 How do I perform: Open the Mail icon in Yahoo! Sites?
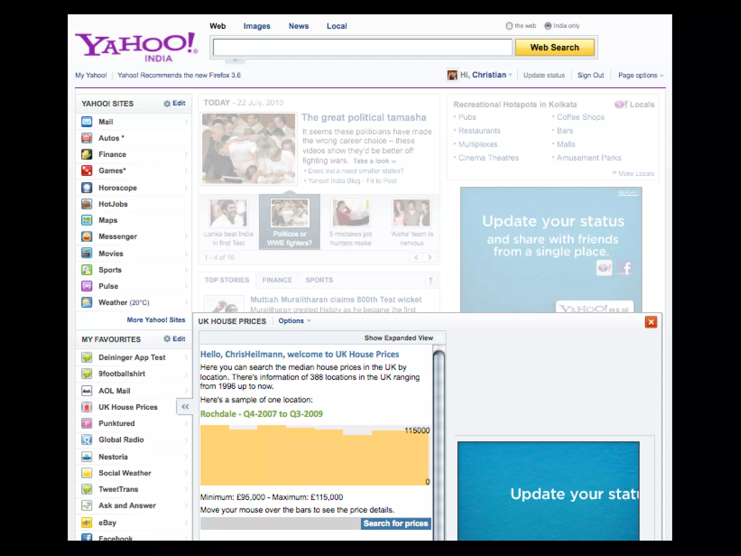coord(87,122)
